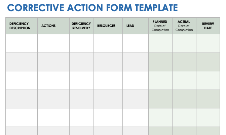Select fourth row cell under Actions
The height and width of the screenshot is (135, 226).
tap(53, 99)
